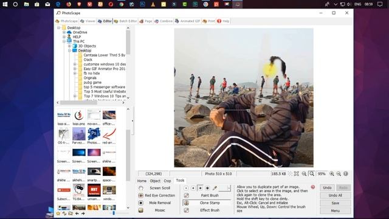Screen dimensions: 389x219
Task: Open VLC media player from the taskbar
Action: [x=153, y=4]
